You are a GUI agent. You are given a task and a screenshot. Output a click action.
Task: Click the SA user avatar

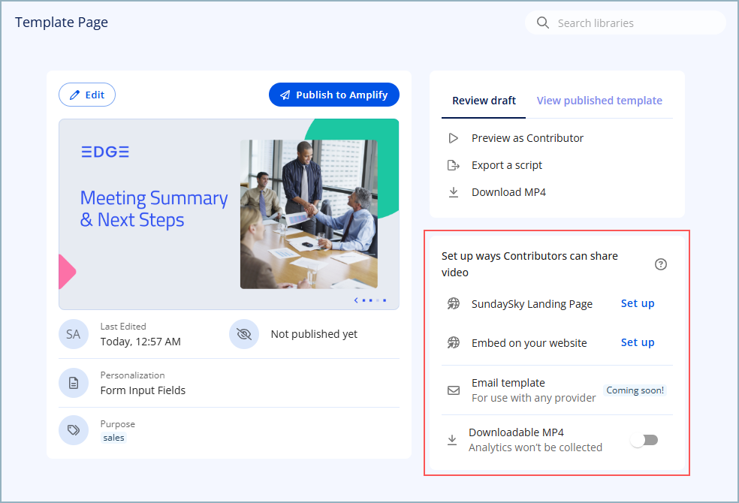tap(74, 334)
